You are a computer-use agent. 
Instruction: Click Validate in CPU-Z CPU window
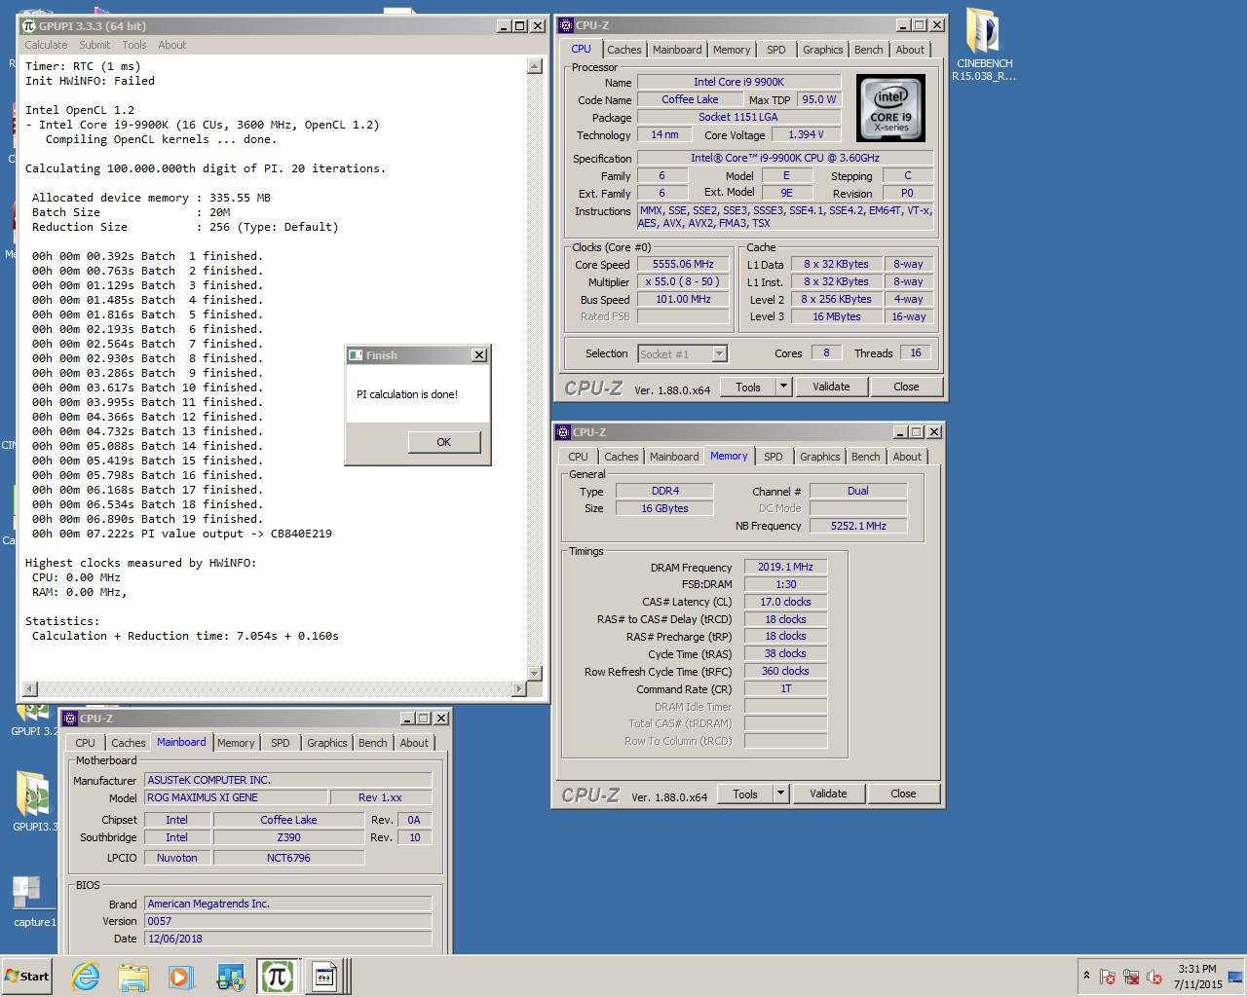click(831, 387)
